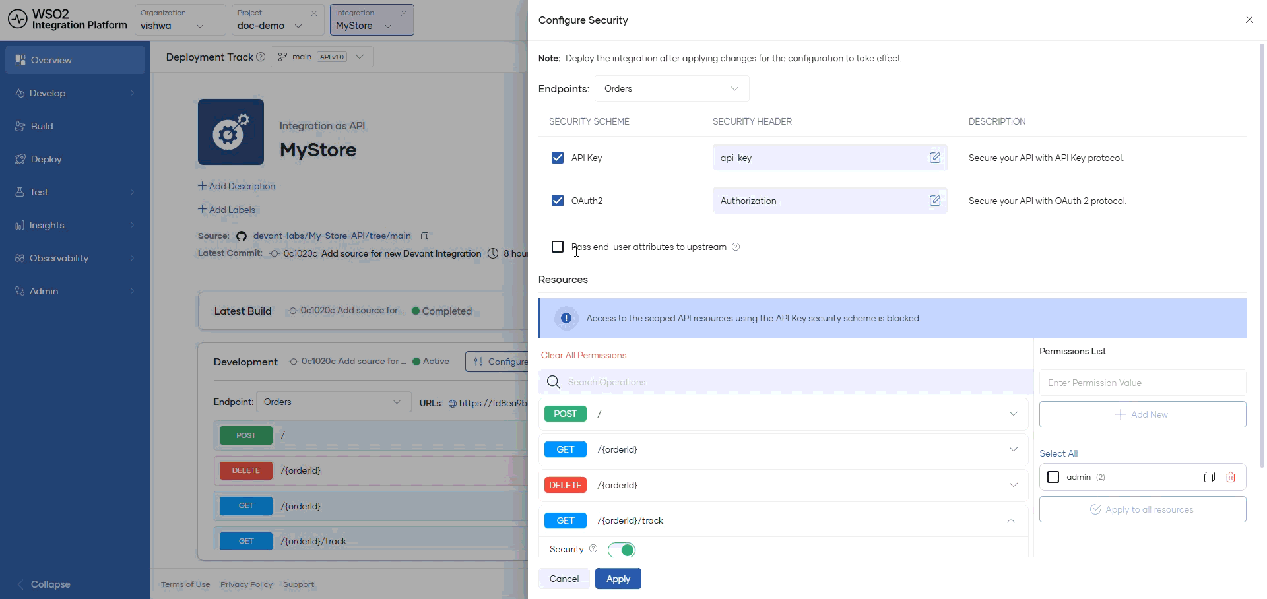Open the Security help tooltip
Viewport: 1267px width, 599px height.
(x=593, y=549)
